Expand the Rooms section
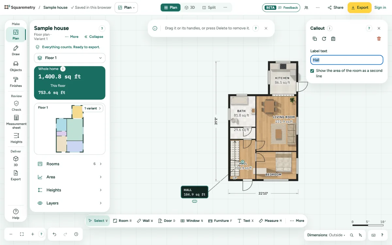This screenshot has height=245, width=392. click(70, 164)
